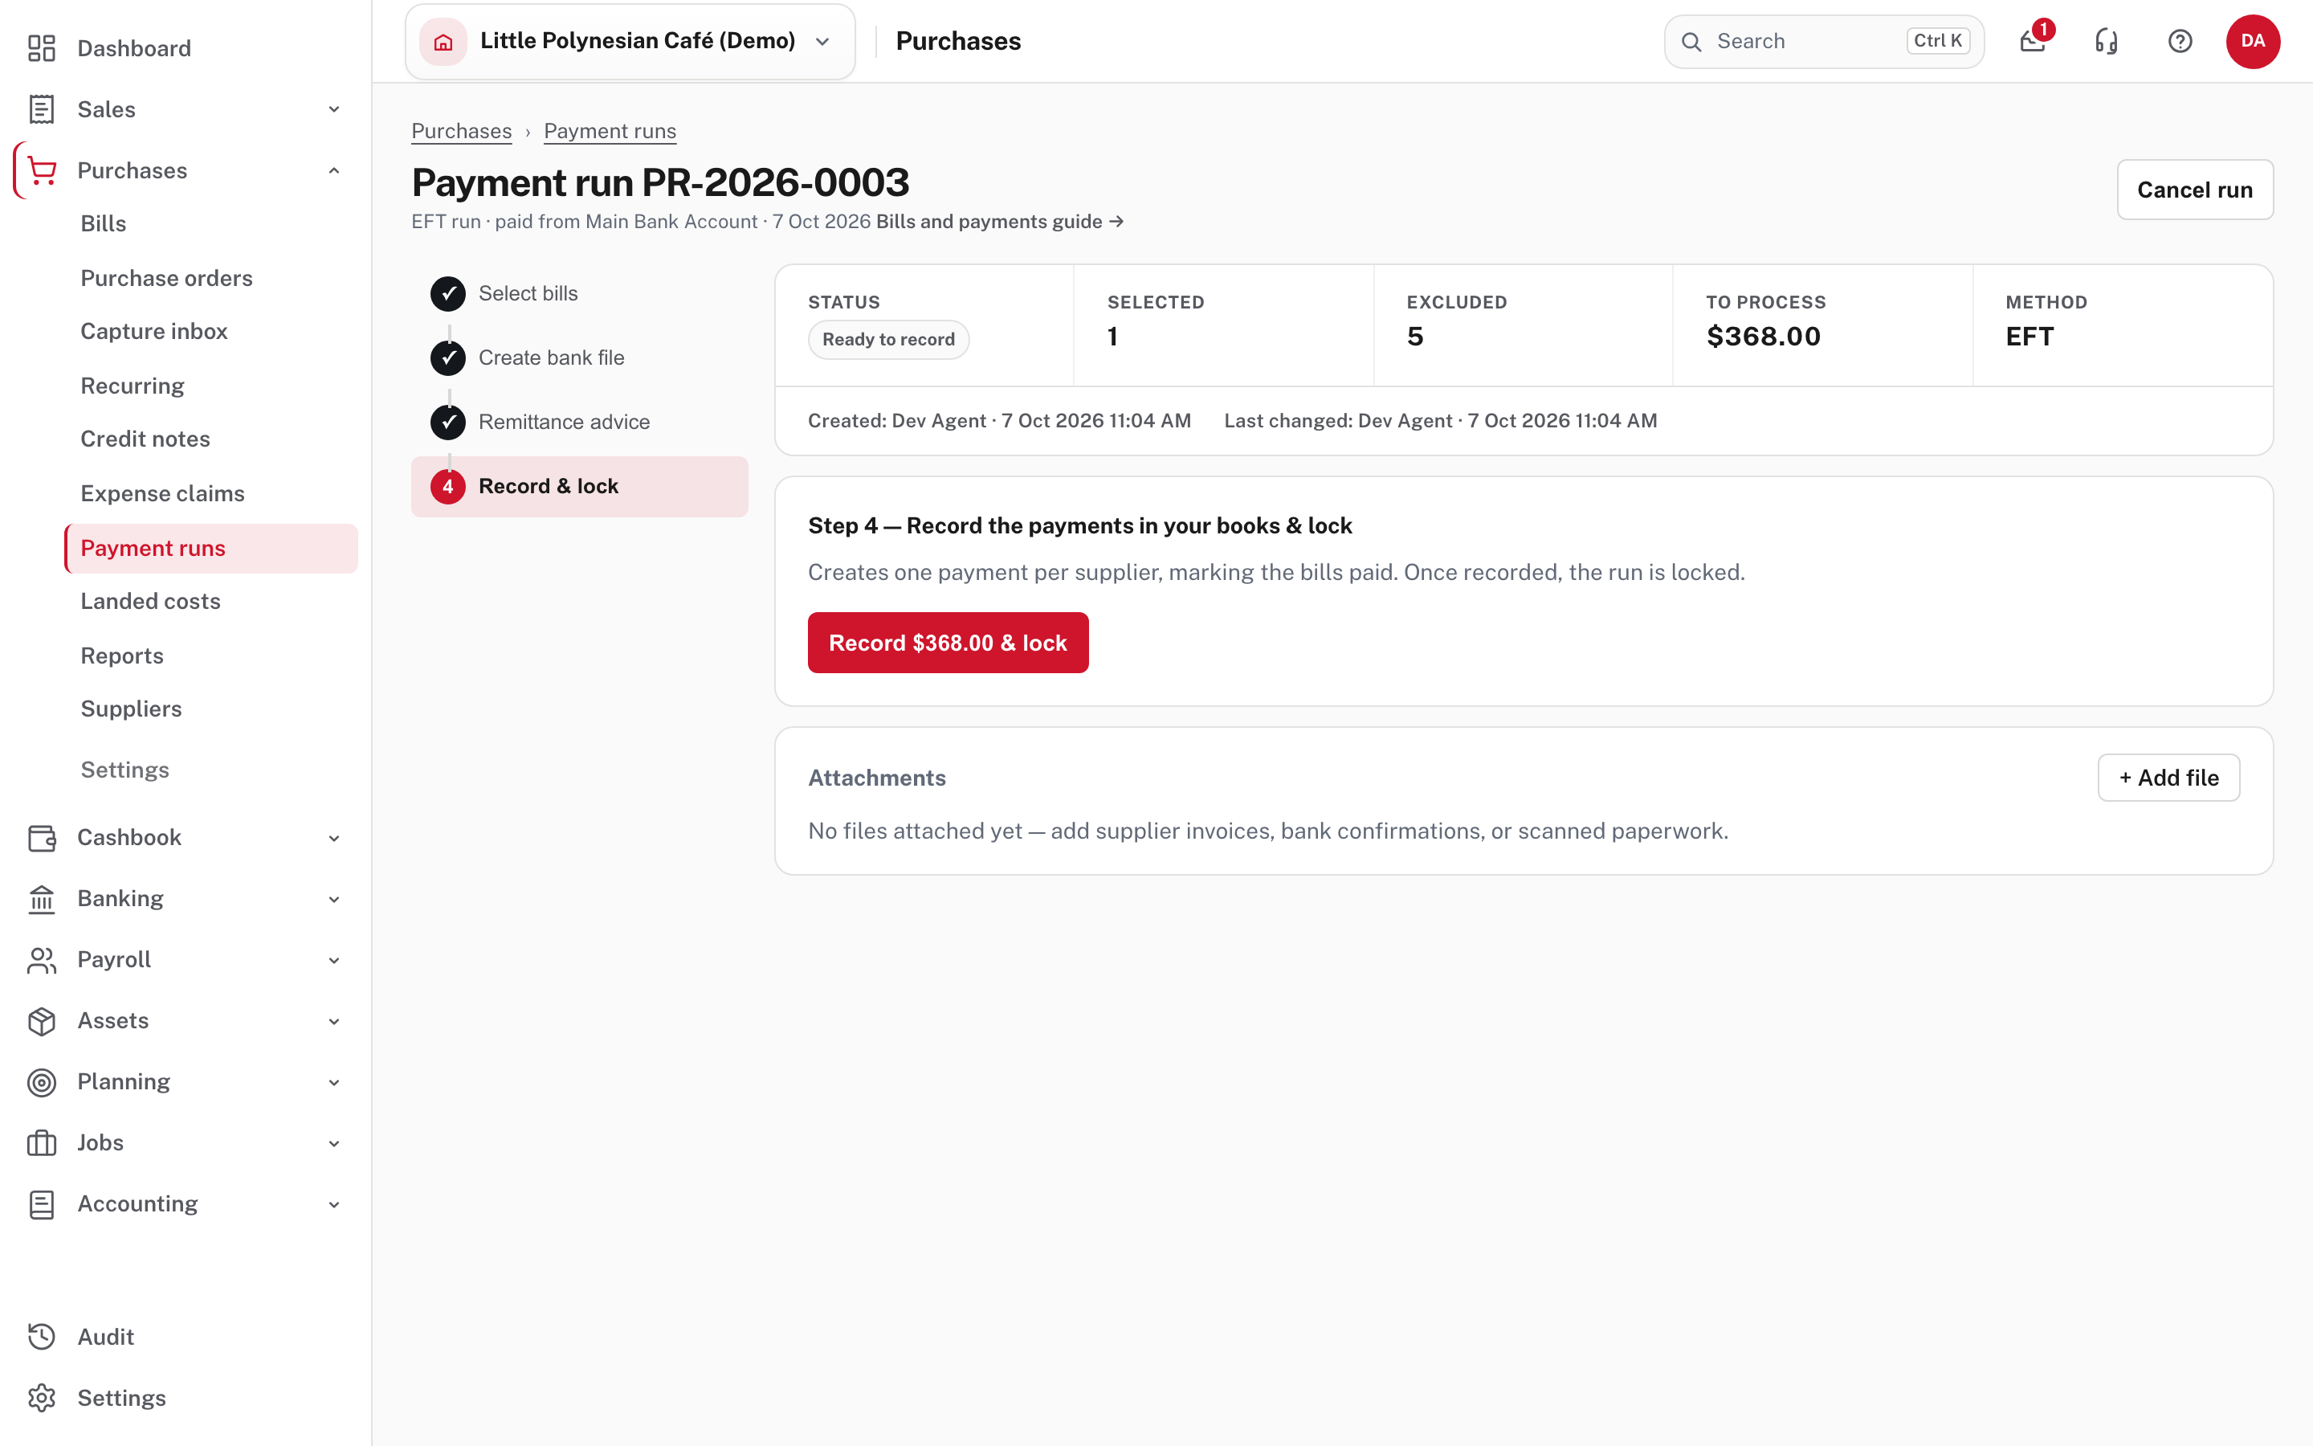Click the search magnifier icon

point(1691,41)
